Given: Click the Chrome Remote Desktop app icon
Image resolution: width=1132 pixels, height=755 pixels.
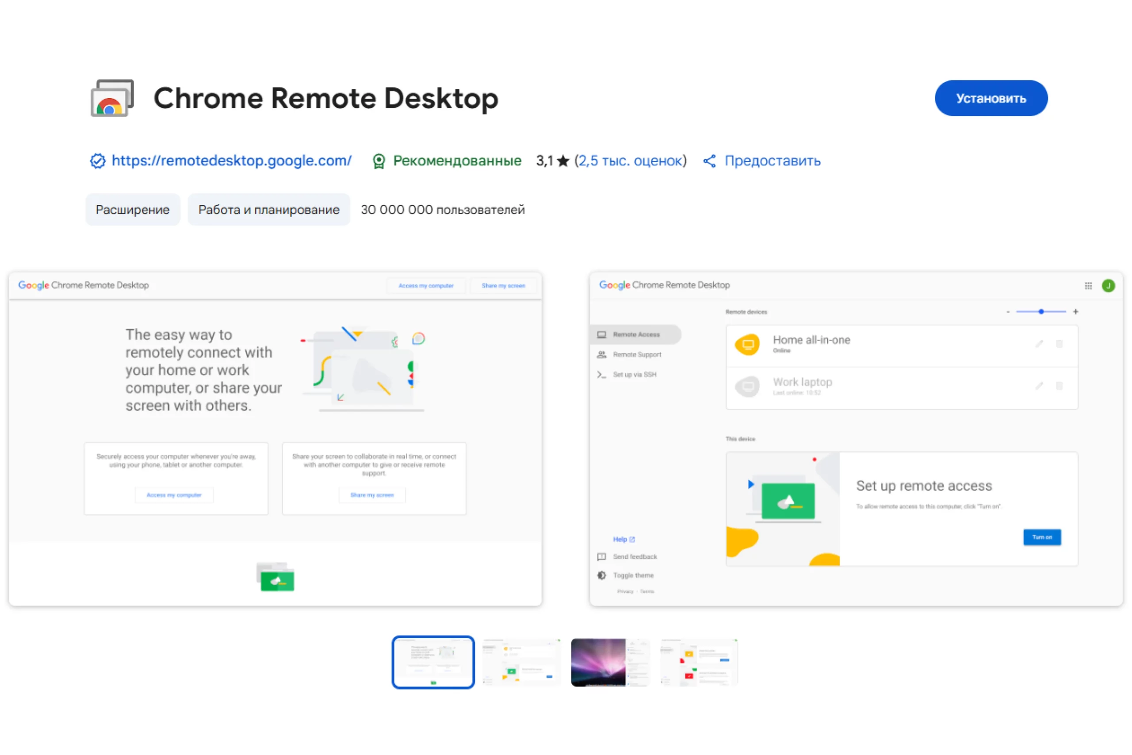Looking at the screenshot, I should click(112, 98).
